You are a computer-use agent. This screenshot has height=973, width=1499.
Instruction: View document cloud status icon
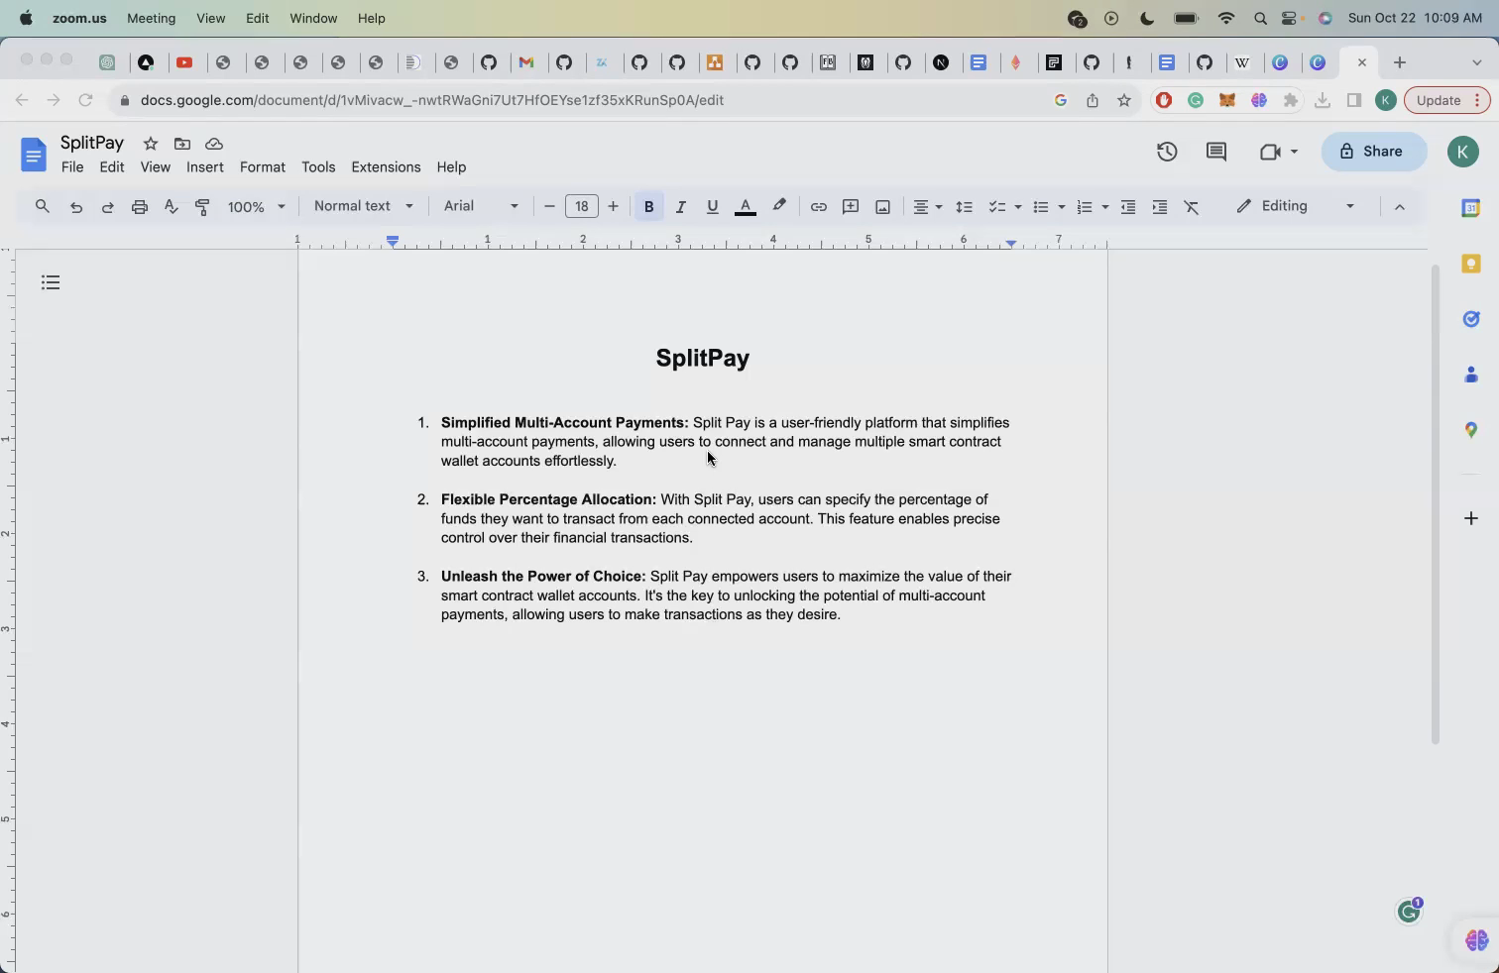[x=214, y=144]
